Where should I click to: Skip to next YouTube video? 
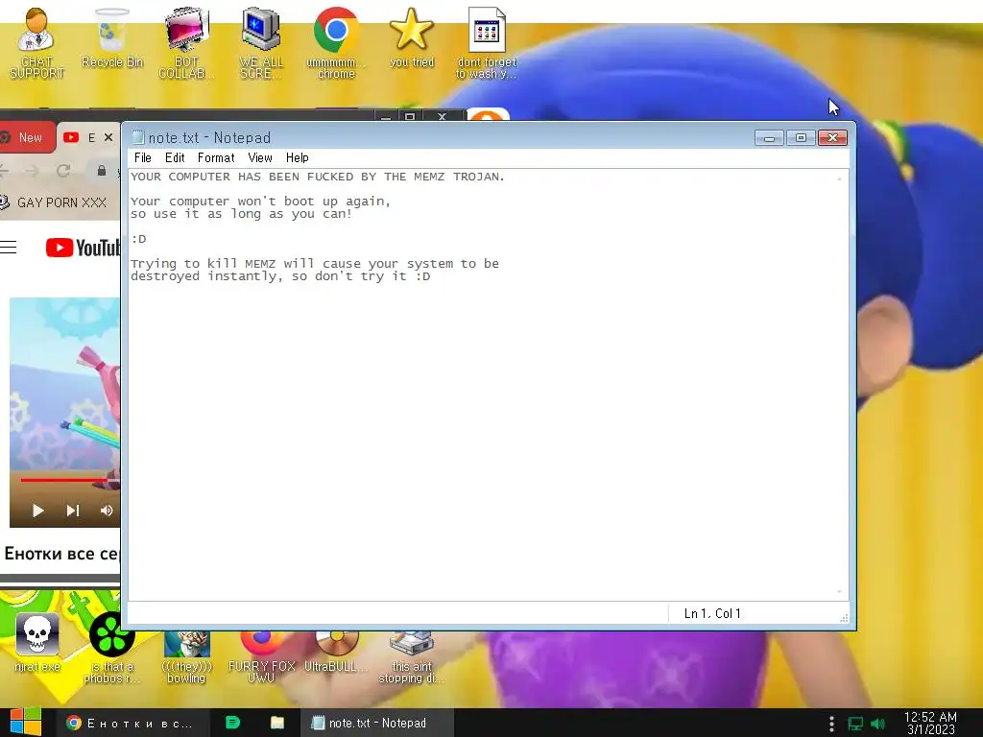73,511
